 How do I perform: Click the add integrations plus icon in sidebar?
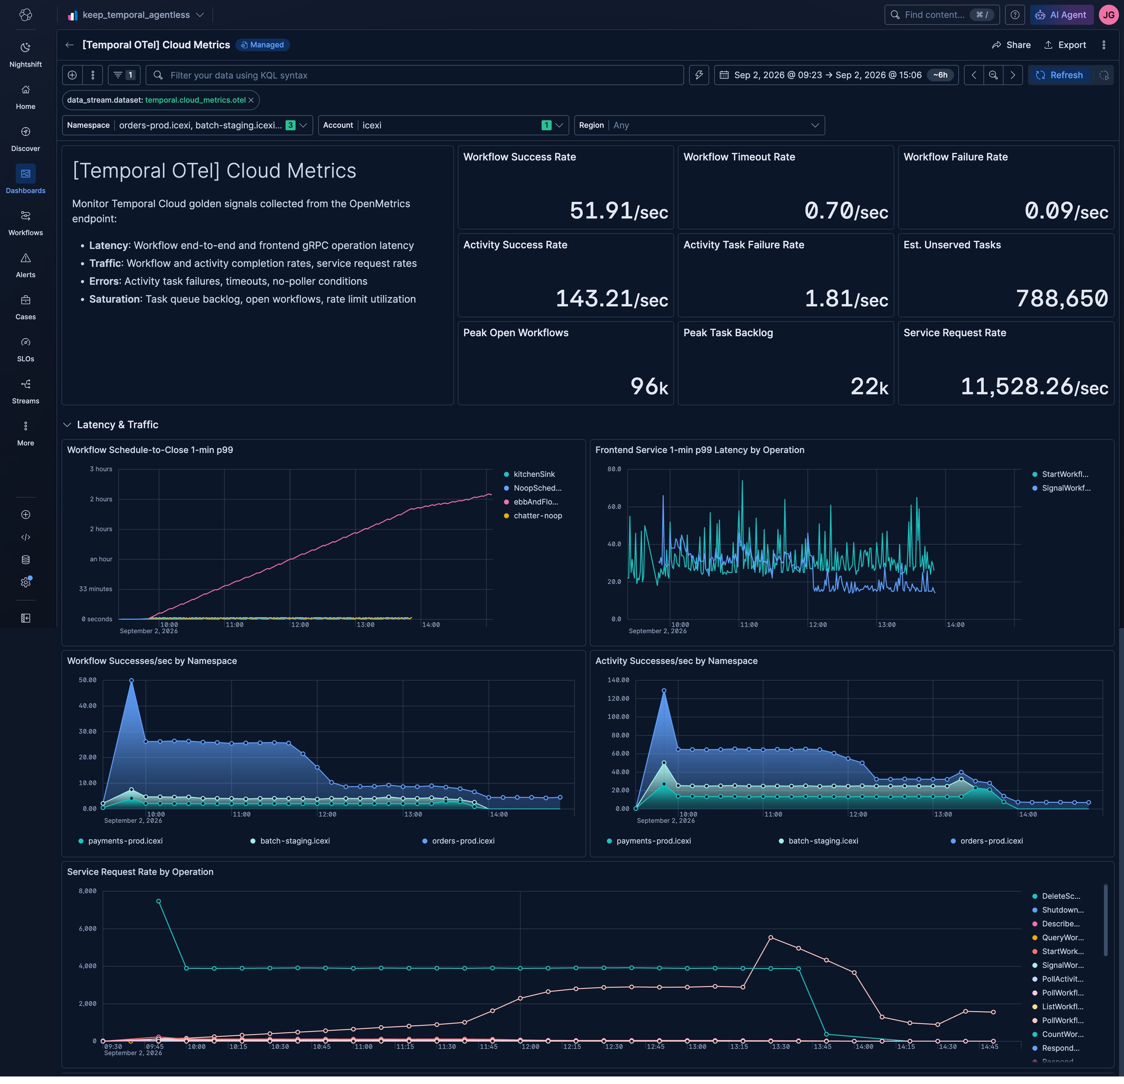[x=25, y=515]
